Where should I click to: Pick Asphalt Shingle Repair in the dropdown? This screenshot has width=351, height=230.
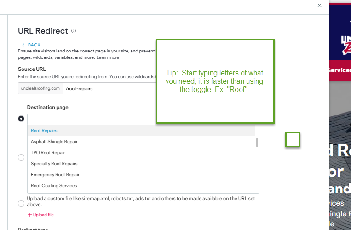pyautogui.click(x=54, y=142)
